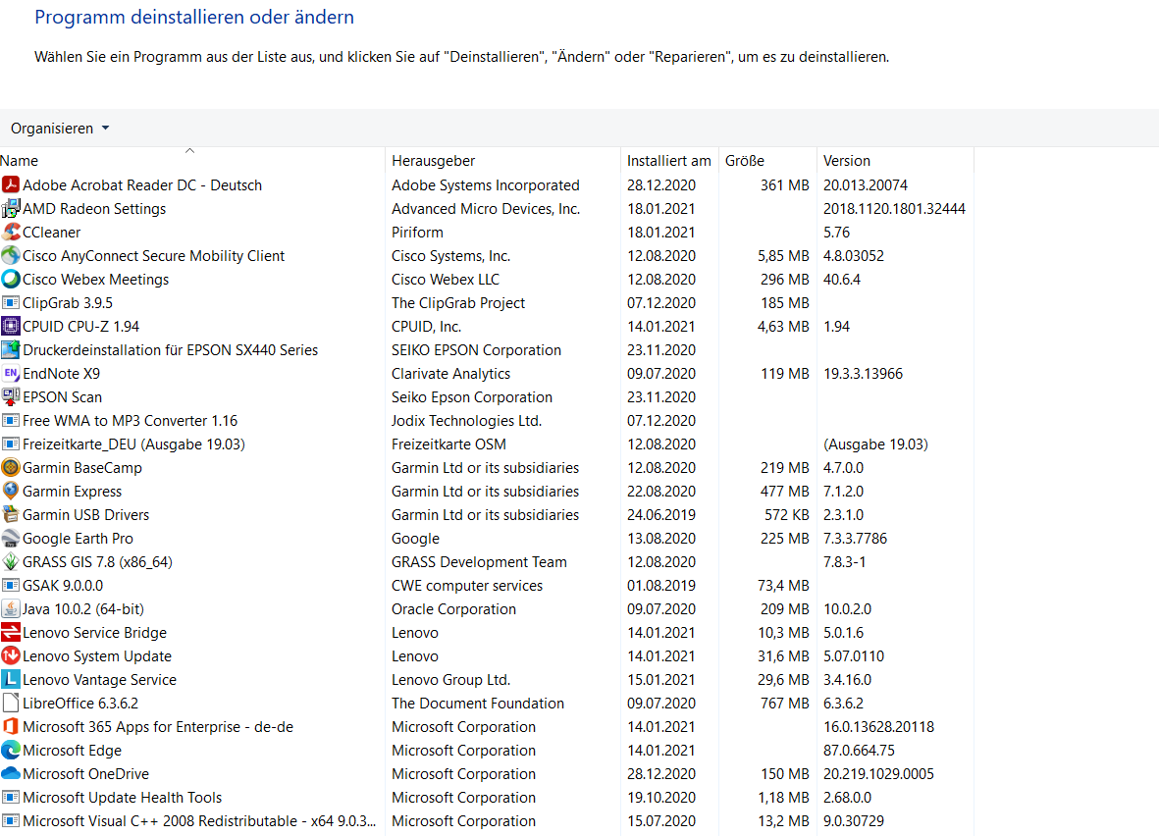This screenshot has width=1159, height=836.
Task: Click the Garmin BaseCamp icon
Action: point(11,468)
